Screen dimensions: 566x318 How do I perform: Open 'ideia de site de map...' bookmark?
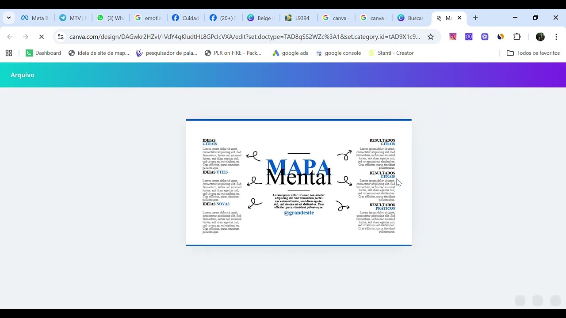[99, 53]
